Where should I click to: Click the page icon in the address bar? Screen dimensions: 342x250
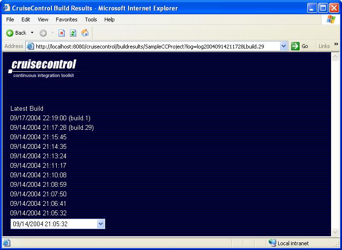(30, 46)
